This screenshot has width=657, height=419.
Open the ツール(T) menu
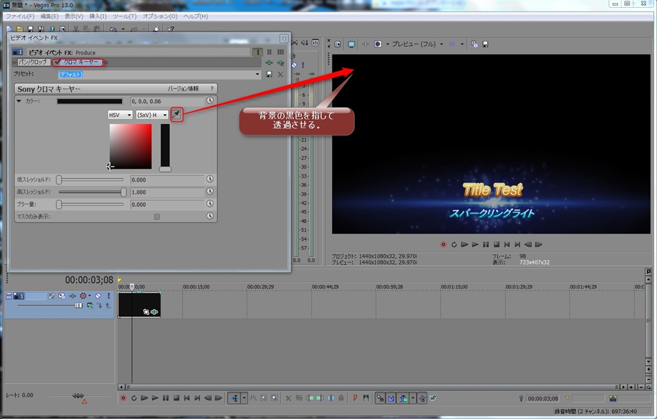124,16
